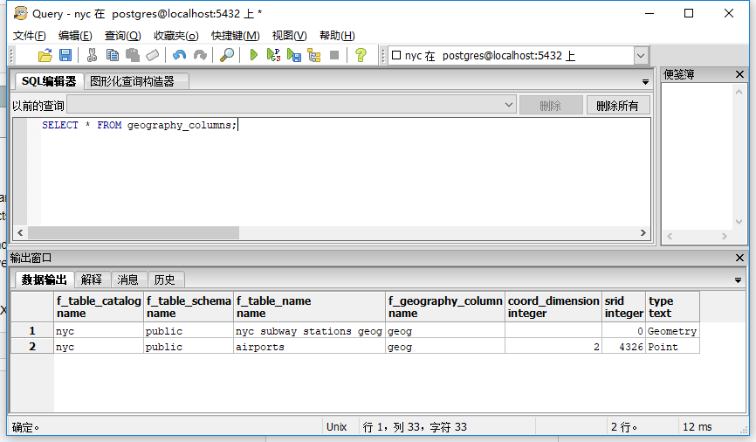The width and height of the screenshot is (756, 442).
Task: Cut selected text with the scissors icon
Action: pos(92,56)
